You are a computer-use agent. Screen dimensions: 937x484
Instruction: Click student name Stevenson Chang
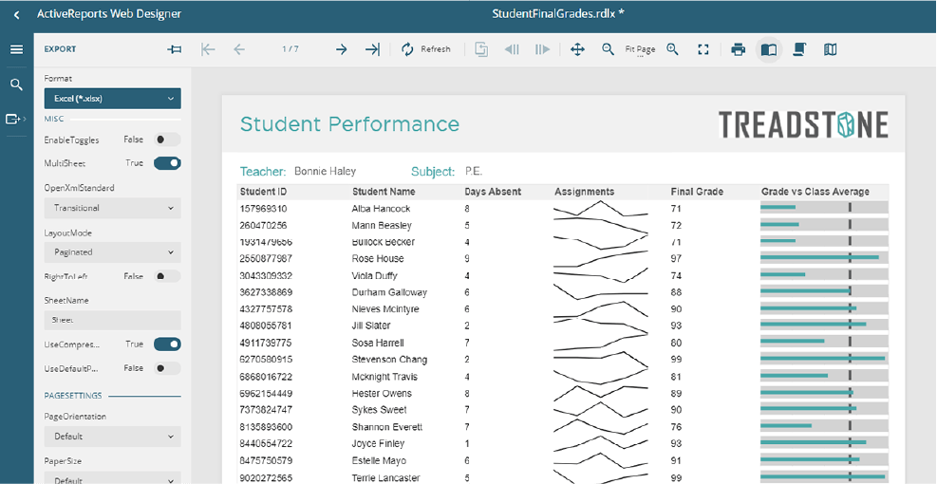pos(389,360)
